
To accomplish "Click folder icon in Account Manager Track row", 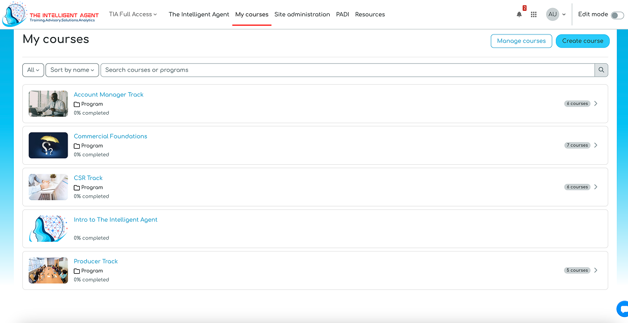I will pos(77,104).
